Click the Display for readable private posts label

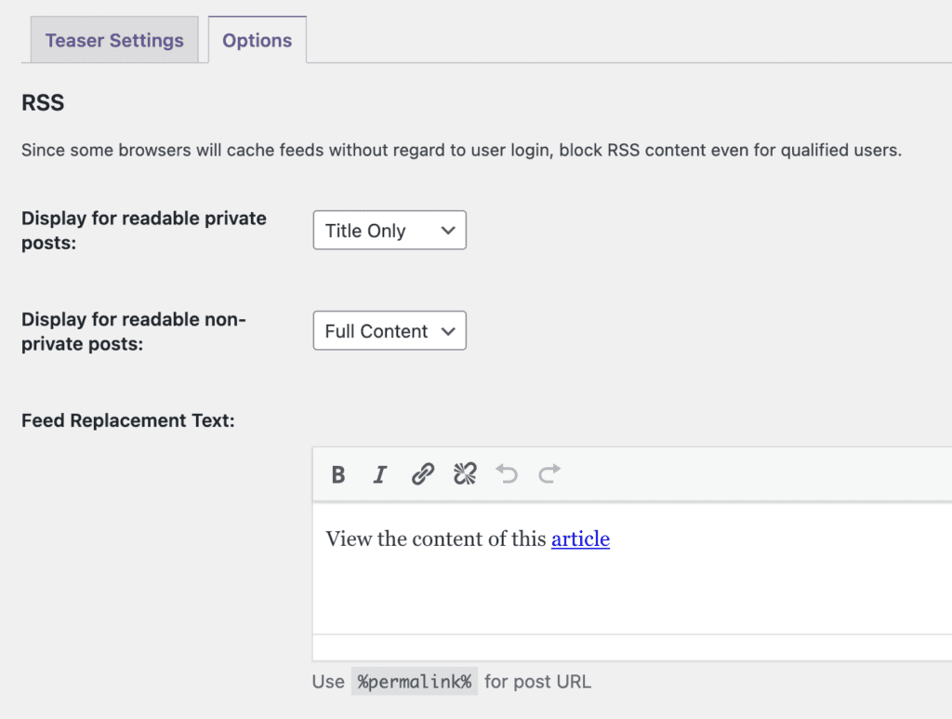point(143,230)
